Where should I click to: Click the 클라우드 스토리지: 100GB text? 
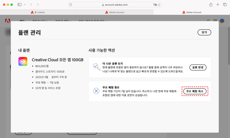click(50, 72)
